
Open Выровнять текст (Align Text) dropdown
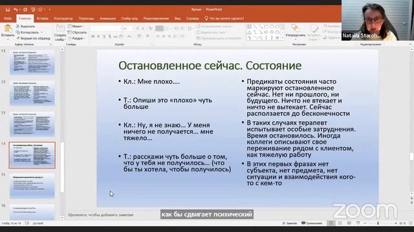(213, 32)
